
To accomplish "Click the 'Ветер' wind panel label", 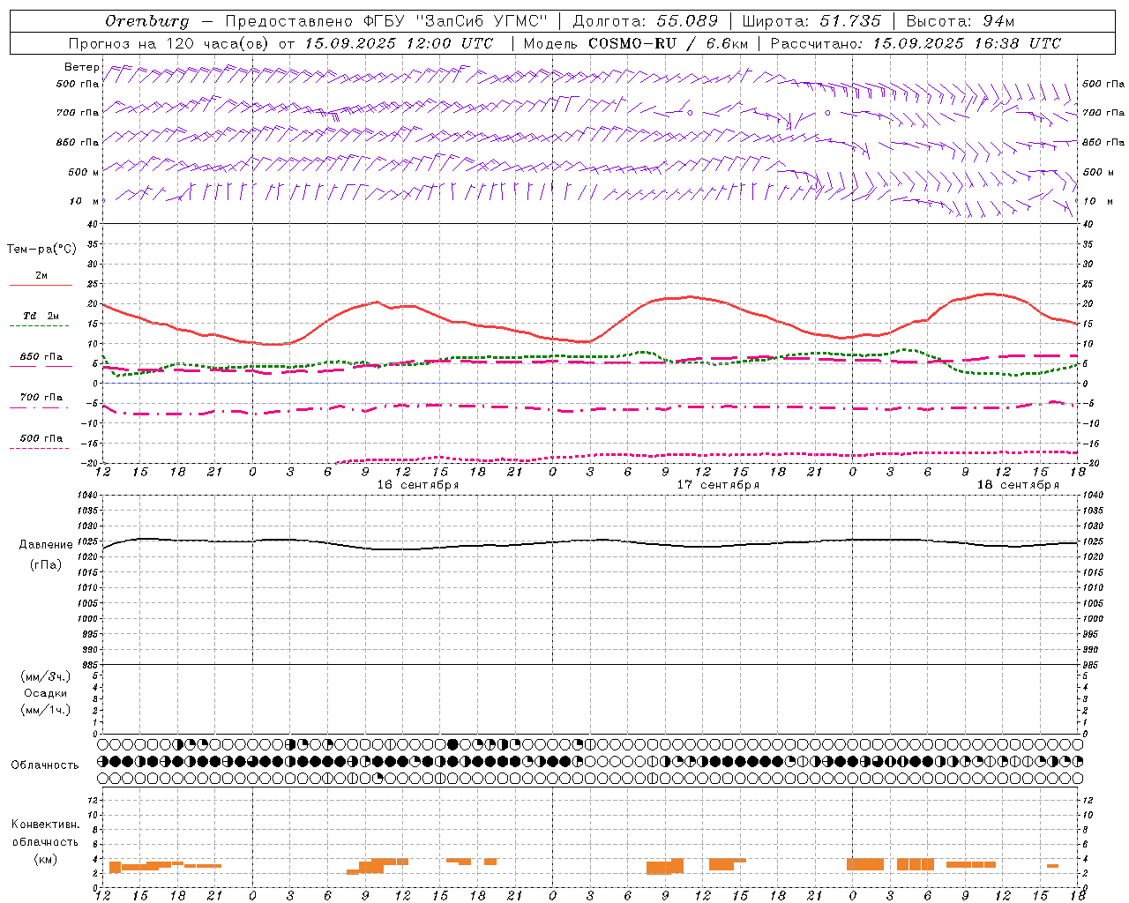I will point(82,67).
